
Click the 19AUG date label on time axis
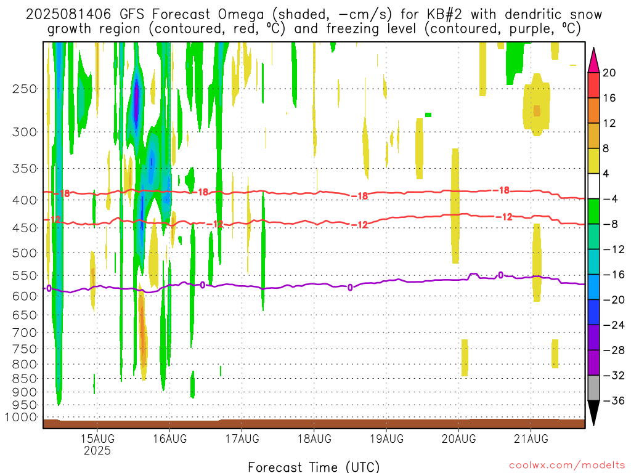(x=386, y=439)
